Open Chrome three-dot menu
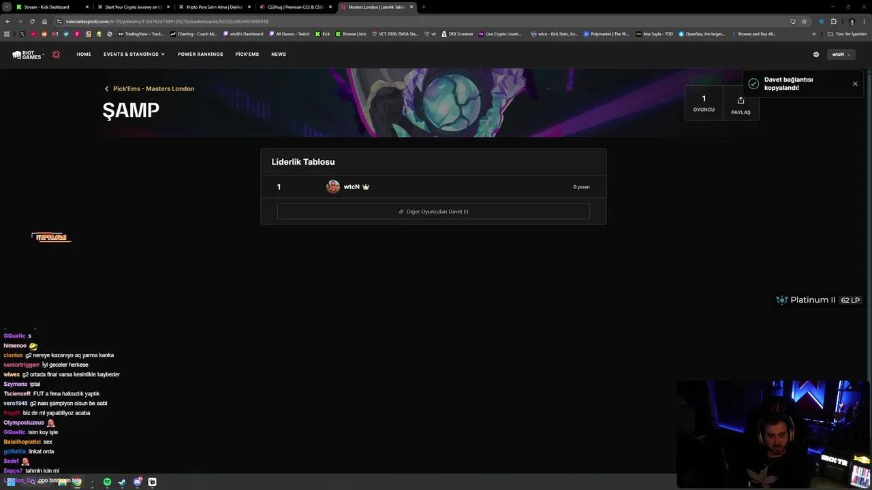The image size is (872, 490). tap(865, 21)
